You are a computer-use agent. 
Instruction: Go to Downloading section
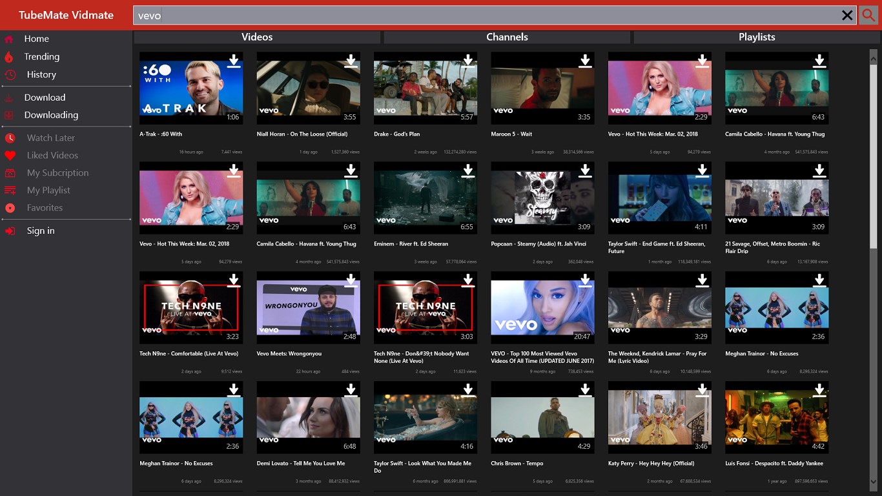coord(51,116)
